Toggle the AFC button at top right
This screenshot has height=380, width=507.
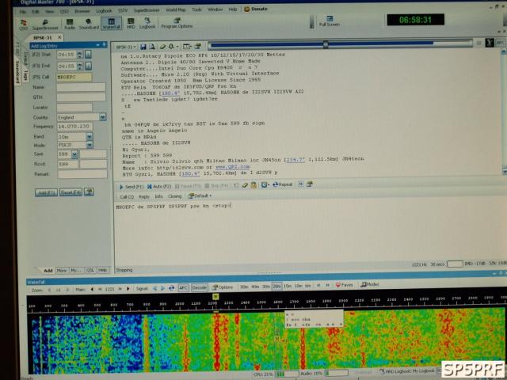pyautogui.click(x=500, y=43)
